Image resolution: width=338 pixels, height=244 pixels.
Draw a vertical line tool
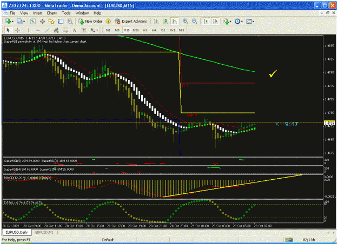29,30
